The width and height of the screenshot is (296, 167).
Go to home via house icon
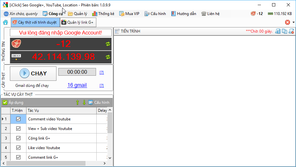(5, 22)
